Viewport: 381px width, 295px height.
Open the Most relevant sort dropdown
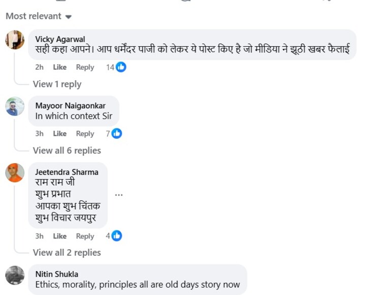(39, 16)
